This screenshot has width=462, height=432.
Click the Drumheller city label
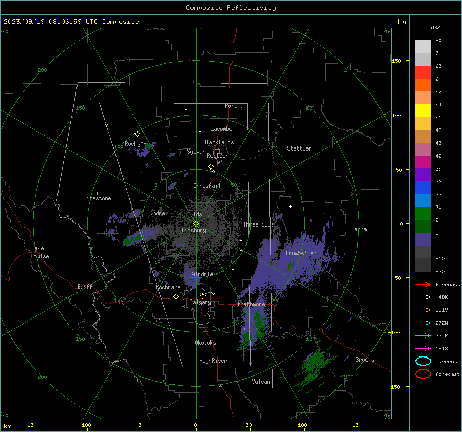[301, 253]
